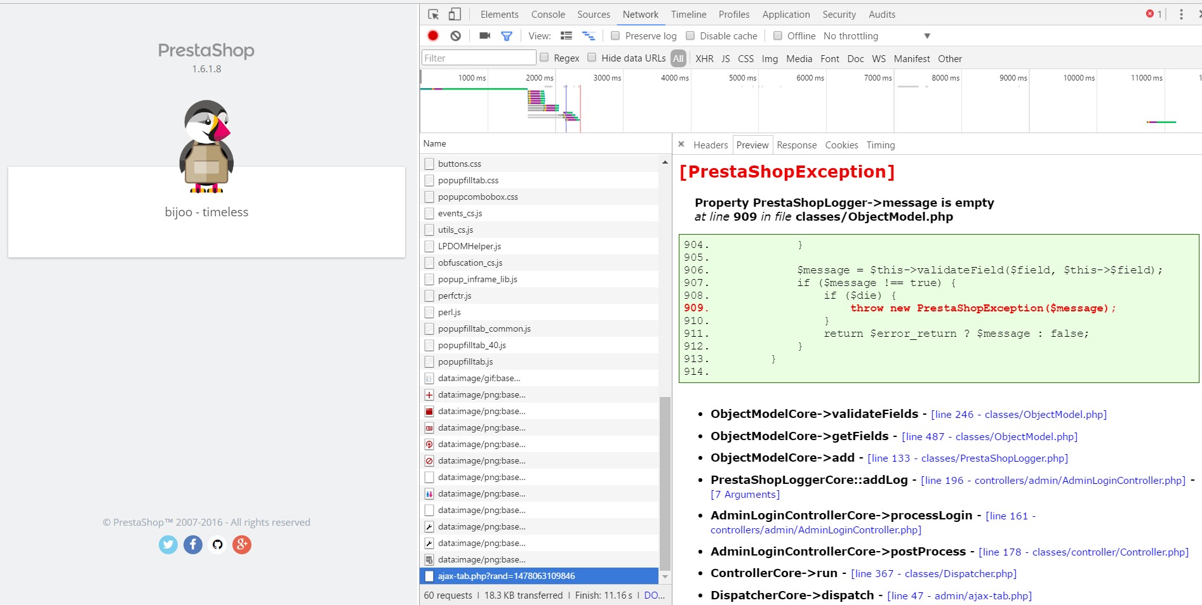The image size is (1202, 605).
Task: Switch to the Security tab
Action: click(x=839, y=14)
